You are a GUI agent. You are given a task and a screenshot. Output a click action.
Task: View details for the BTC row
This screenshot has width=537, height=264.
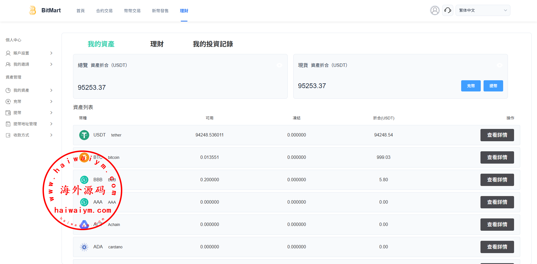click(497, 157)
